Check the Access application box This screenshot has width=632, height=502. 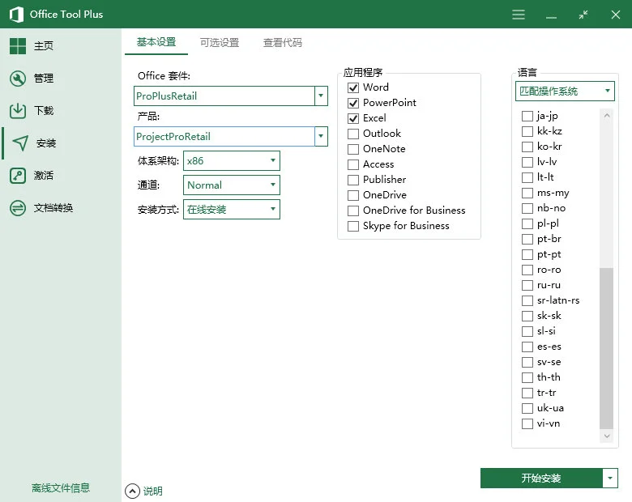click(x=353, y=164)
